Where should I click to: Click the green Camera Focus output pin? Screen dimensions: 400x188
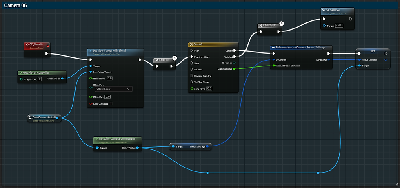pyautogui.click(x=234, y=69)
